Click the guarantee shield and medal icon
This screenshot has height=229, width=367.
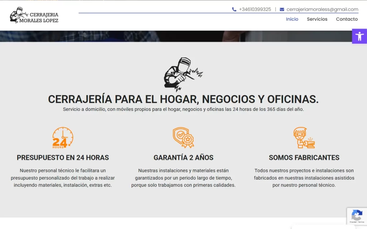183,137
